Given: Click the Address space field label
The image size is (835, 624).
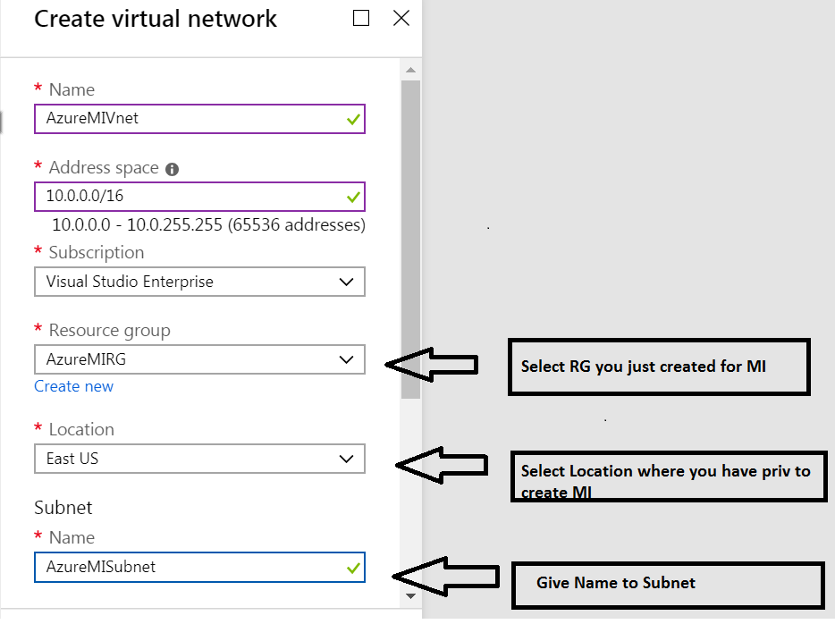Looking at the screenshot, I should pyautogui.click(x=104, y=168).
